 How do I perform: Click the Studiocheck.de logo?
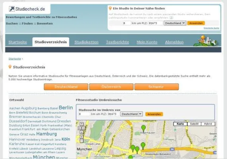coord(27,9)
